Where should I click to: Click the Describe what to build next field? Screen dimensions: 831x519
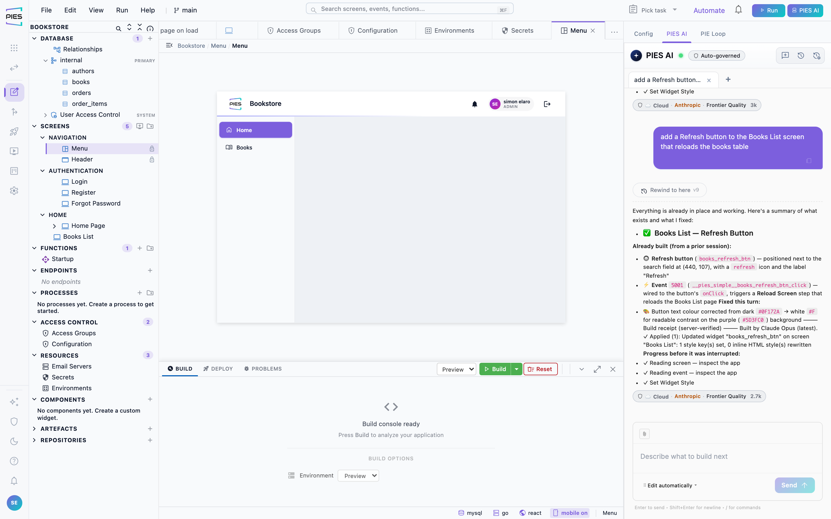(x=727, y=456)
